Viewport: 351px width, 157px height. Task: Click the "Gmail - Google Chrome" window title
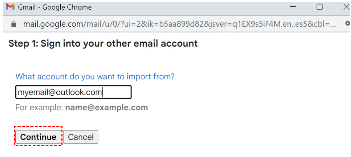55,7
